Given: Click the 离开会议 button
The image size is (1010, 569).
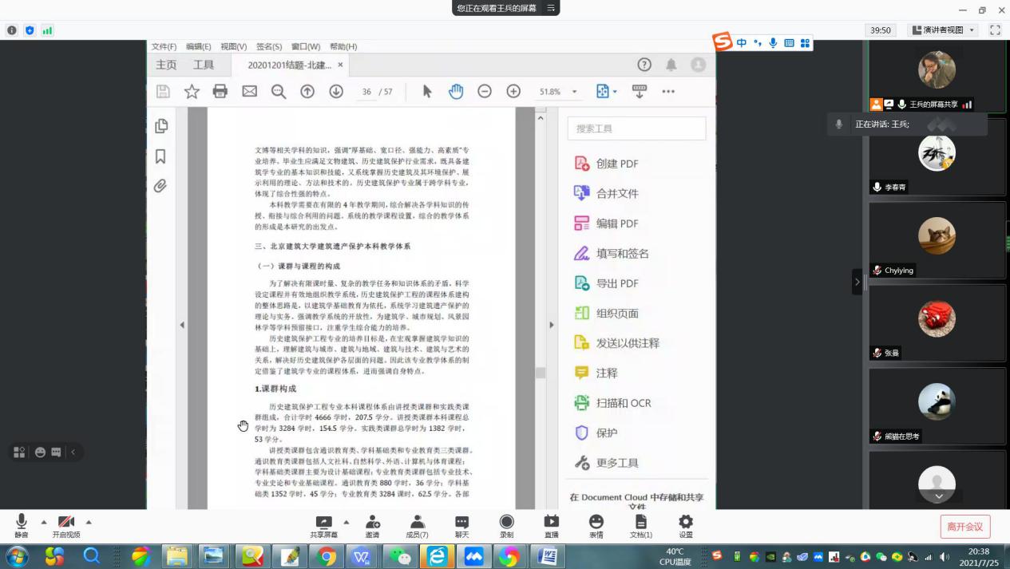Looking at the screenshot, I should [x=964, y=526].
